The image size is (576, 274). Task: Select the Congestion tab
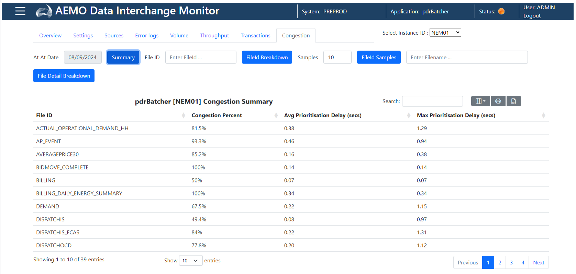coord(296,36)
